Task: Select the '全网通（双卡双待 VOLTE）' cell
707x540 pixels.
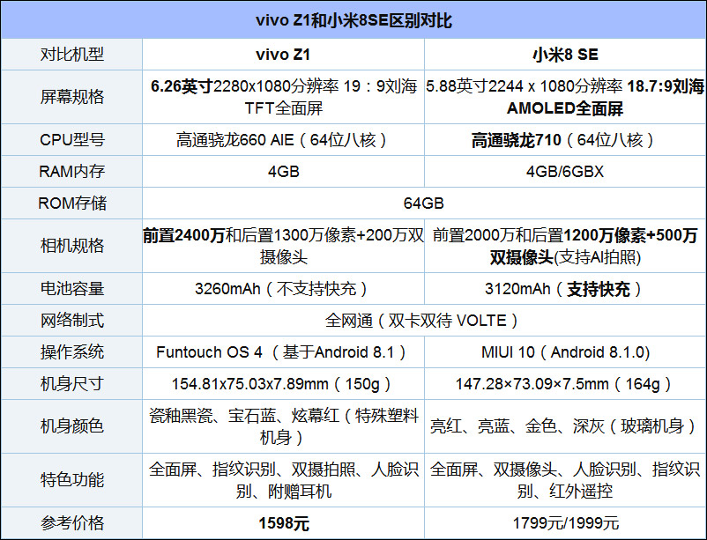Action: coord(423,321)
